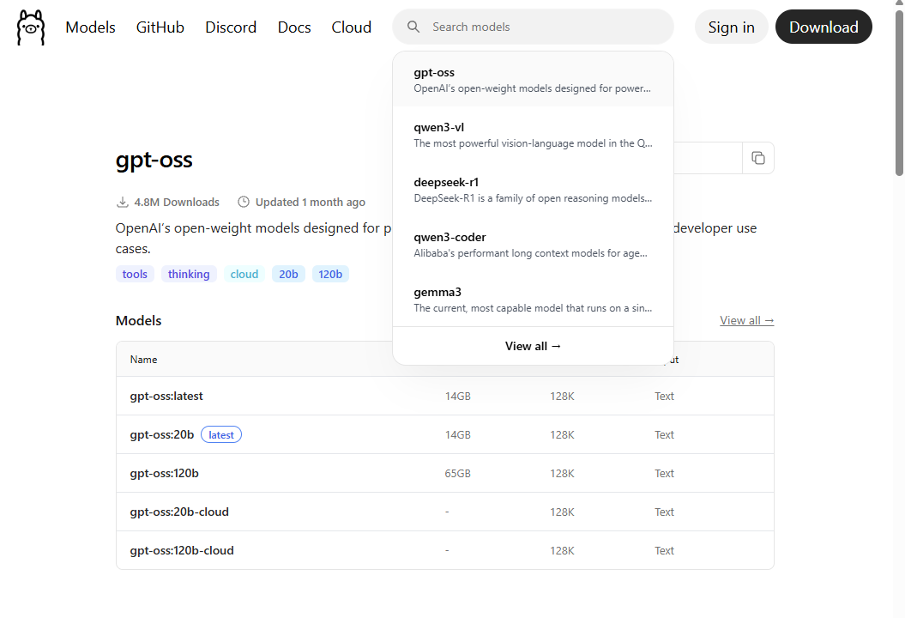Click the updated clock icon
Image resolution: width=905 pixels, height=618 pixels.
(244, 203)
